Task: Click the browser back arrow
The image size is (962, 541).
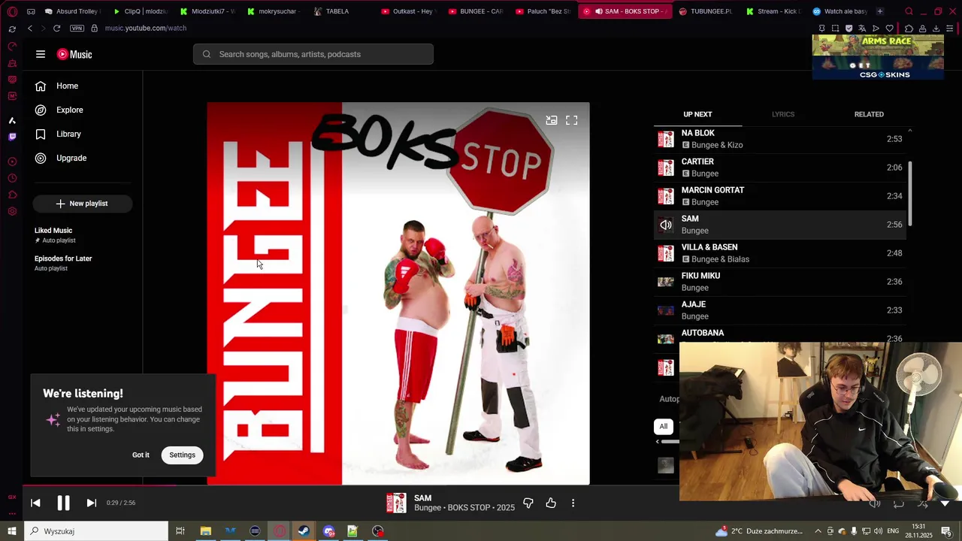Action: (x=30, y=28)
